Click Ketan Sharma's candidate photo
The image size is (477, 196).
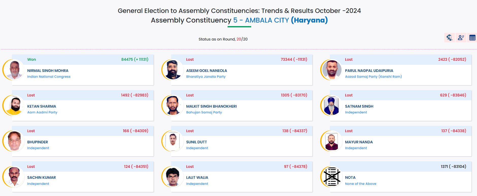click(14, 105)
